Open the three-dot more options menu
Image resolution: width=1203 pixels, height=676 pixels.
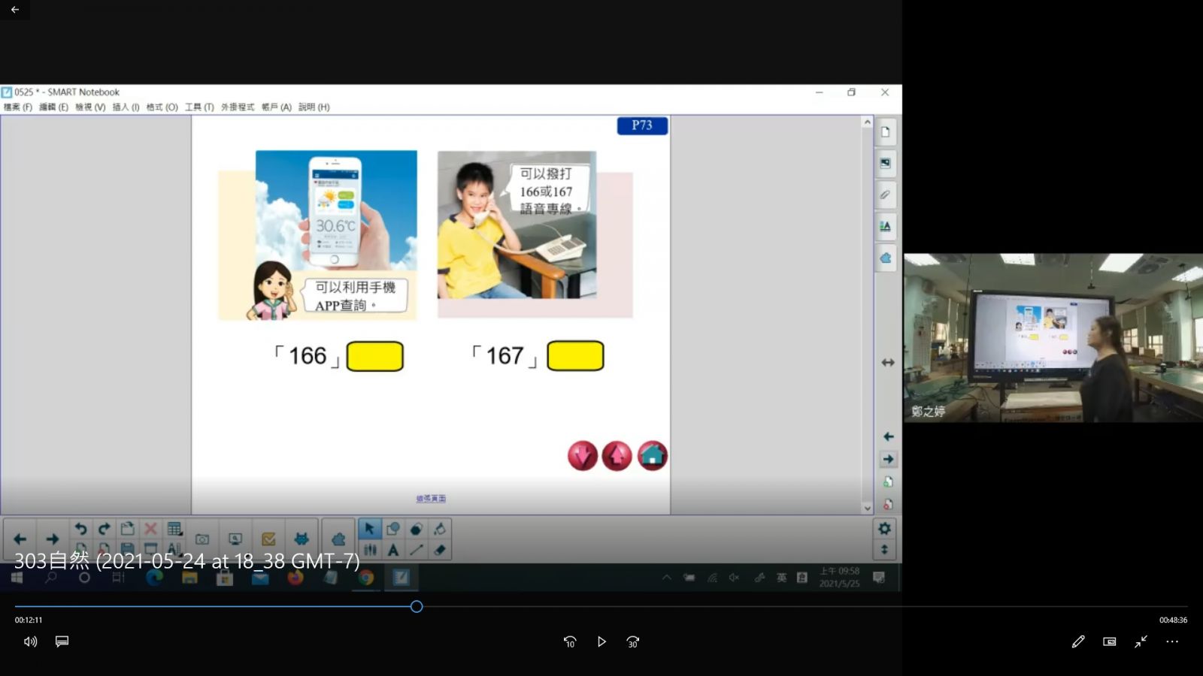(1172, 641)
